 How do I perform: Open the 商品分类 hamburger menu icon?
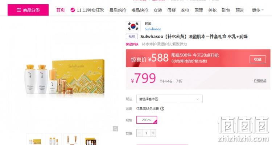[x=19, y=10]
